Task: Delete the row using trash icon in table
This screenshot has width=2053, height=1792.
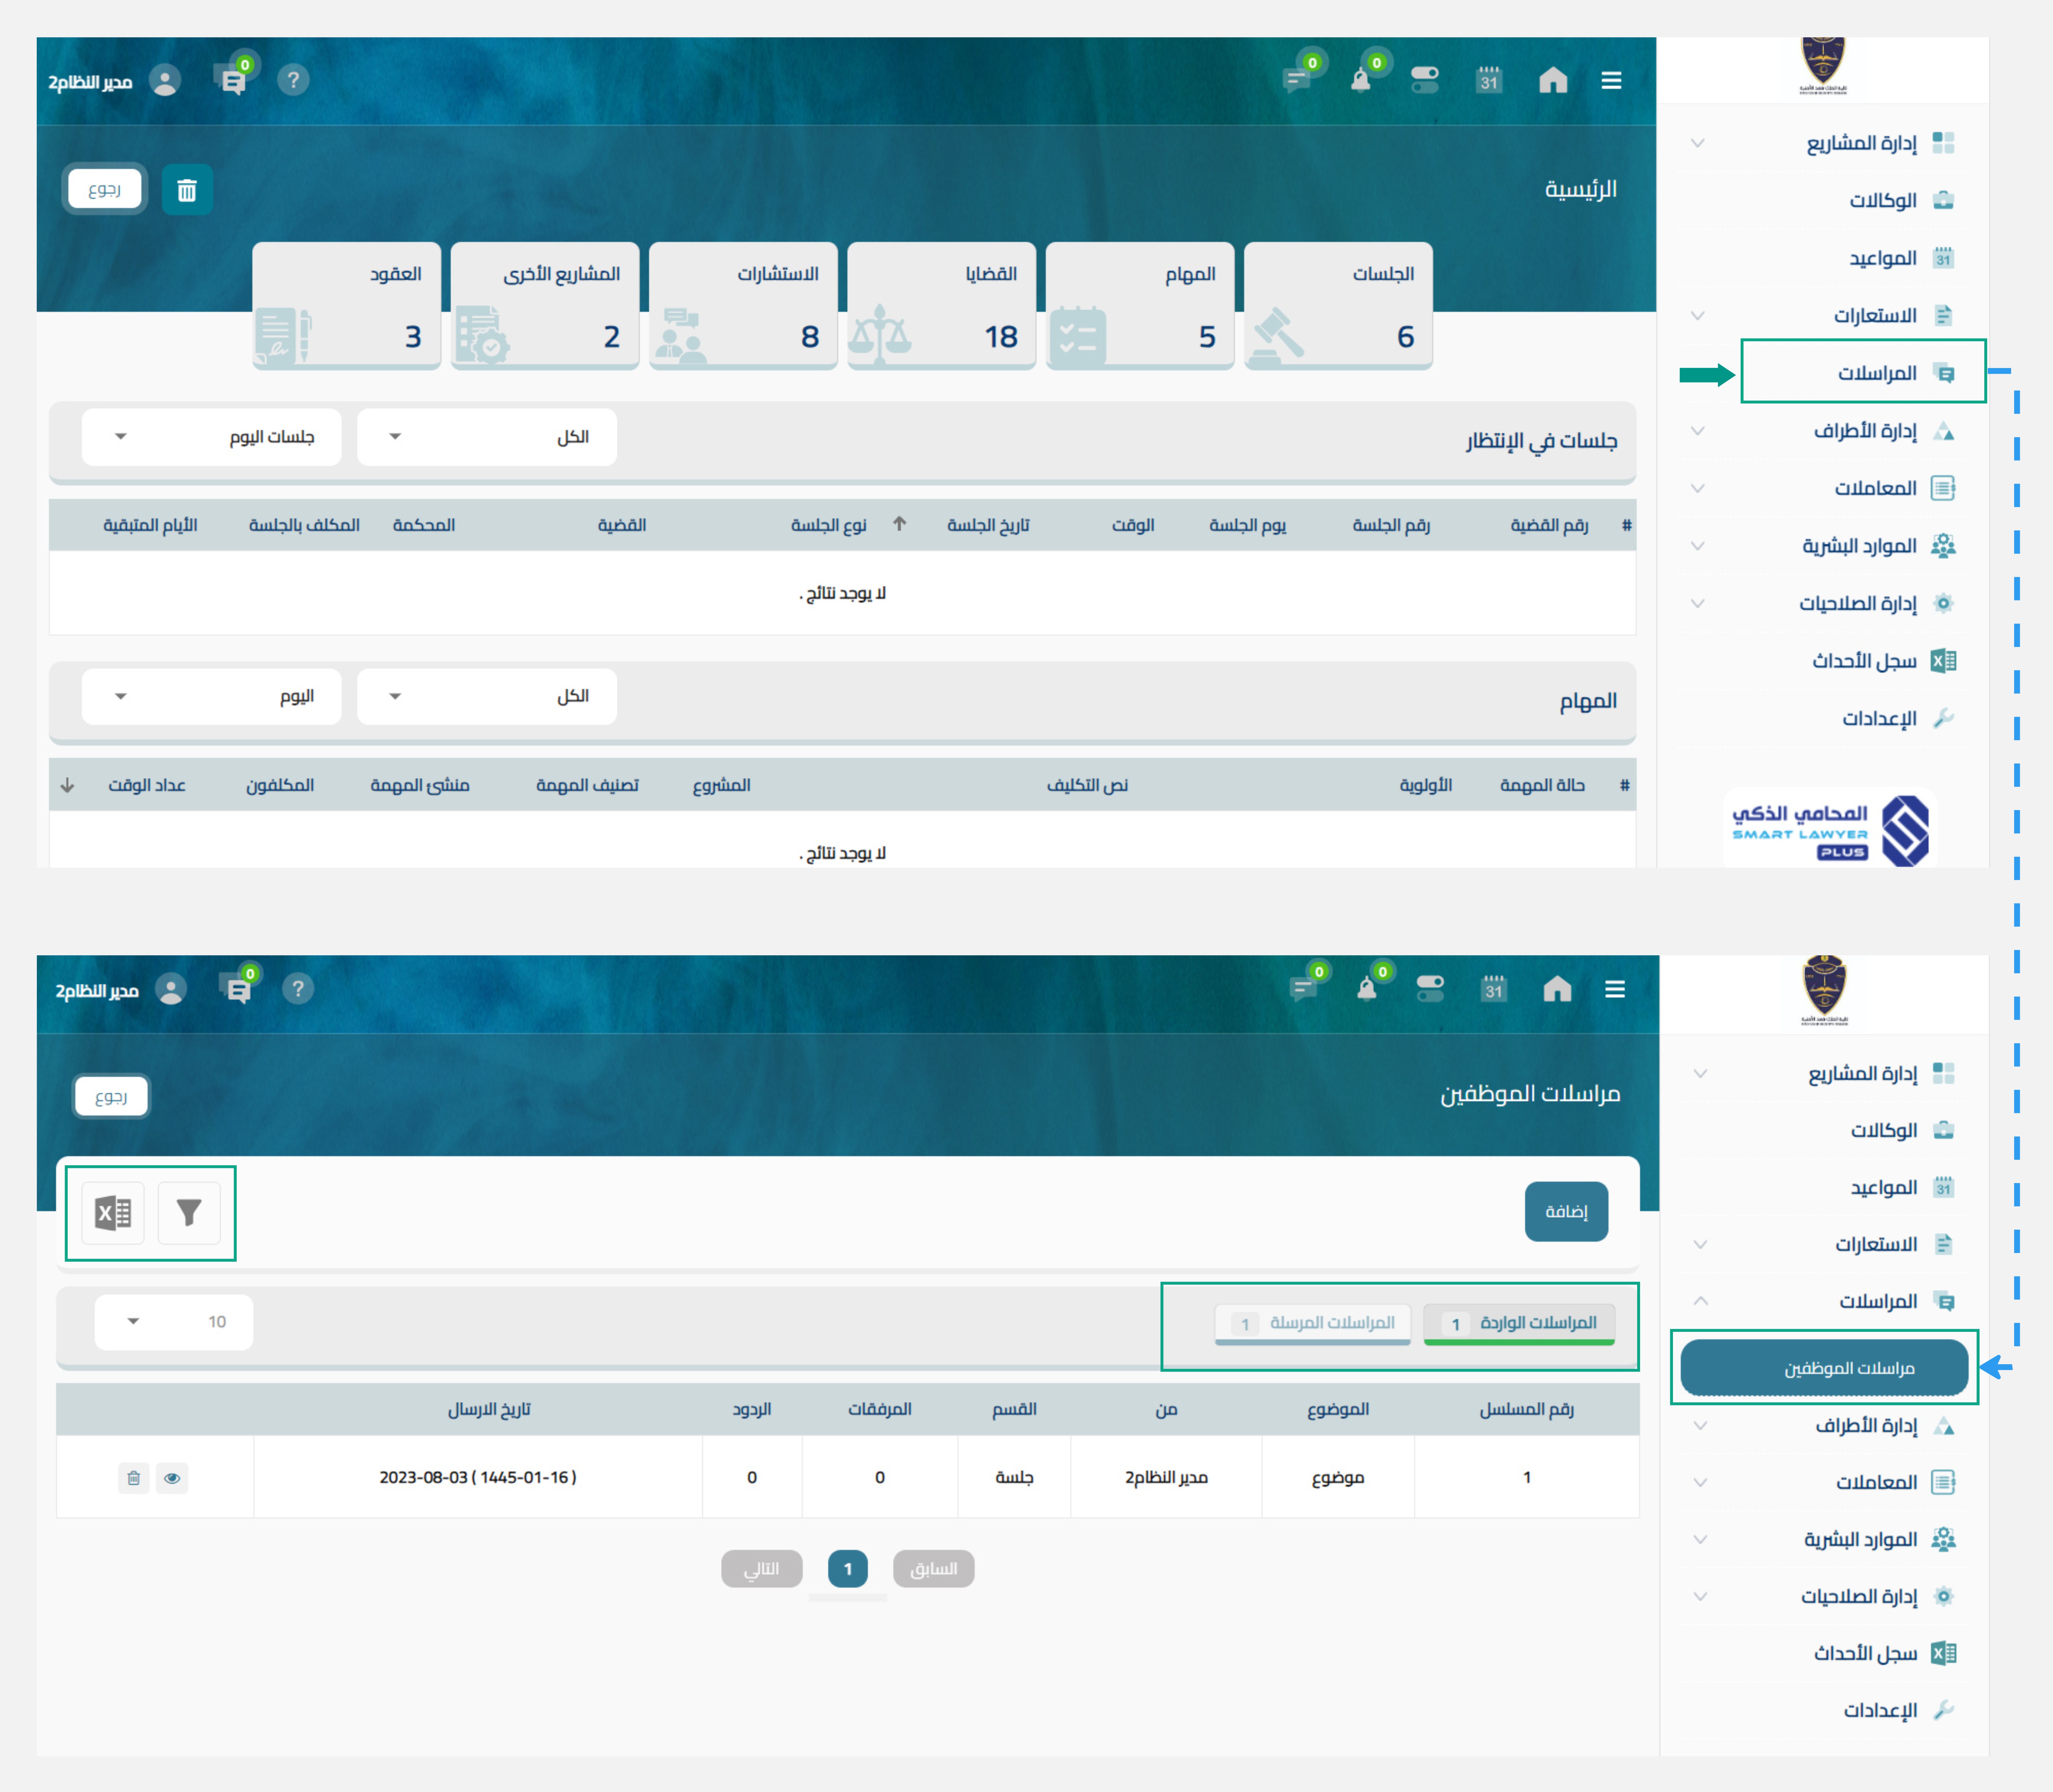Action: point(134,1478)
